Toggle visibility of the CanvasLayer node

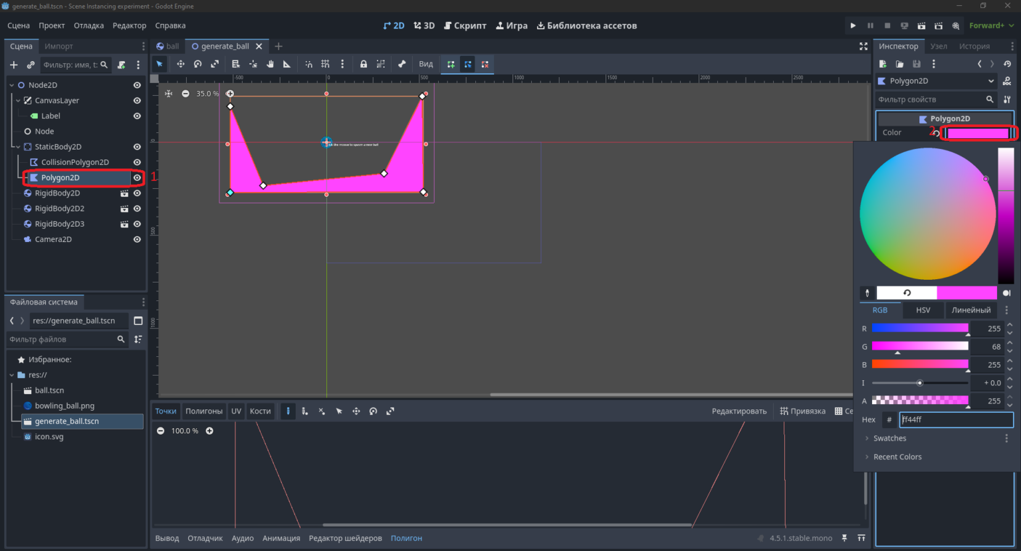pyautogui.click(x=137, y=100)
